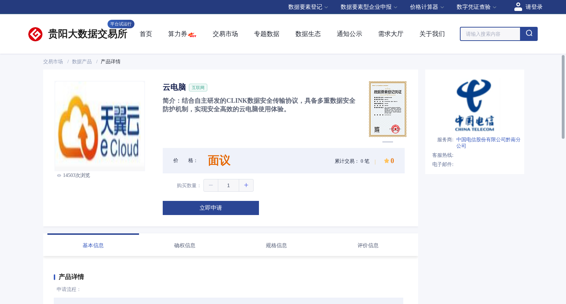
Task: Click 请登录 login link
Action: click(534, 7)
